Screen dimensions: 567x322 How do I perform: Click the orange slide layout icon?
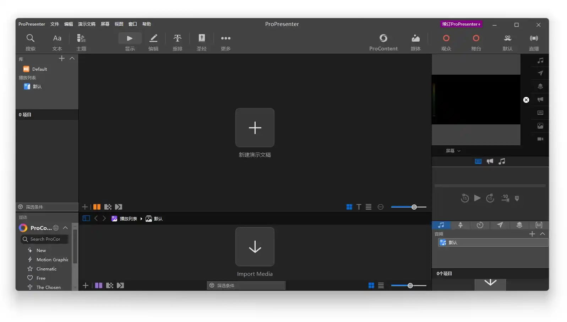pos(97,207)
